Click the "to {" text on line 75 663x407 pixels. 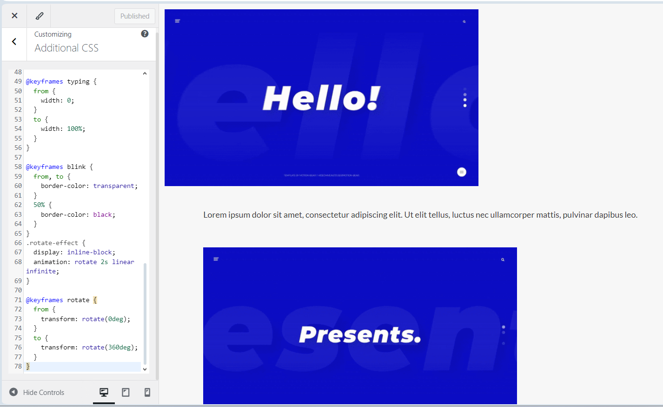pyautogui.click(x=41, y=338)
